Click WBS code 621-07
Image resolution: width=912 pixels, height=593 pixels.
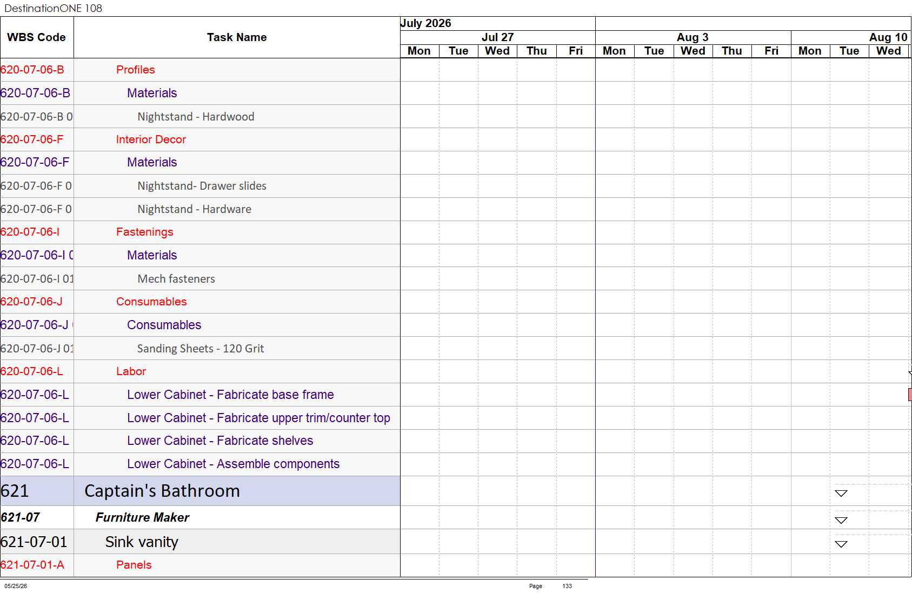21,517
